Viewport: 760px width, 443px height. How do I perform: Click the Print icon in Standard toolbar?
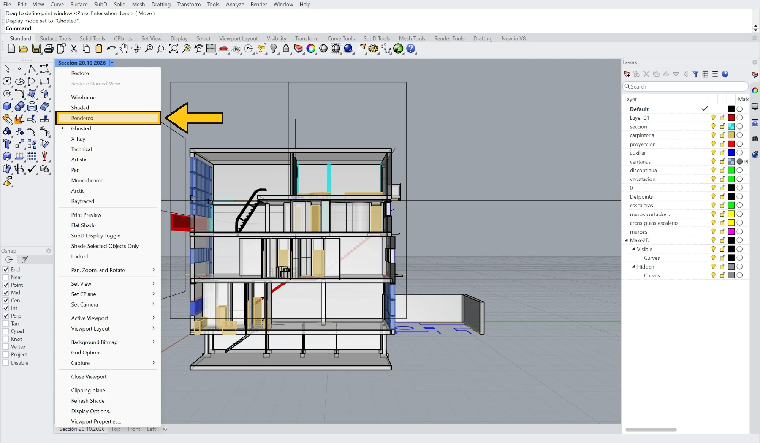[49, 49]
